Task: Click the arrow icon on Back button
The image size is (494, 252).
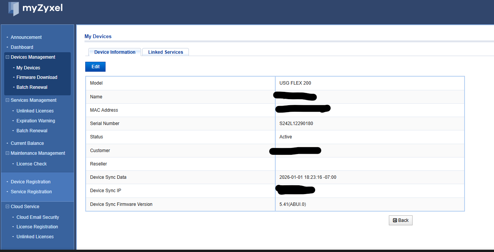Action: (x=395, y=220)
